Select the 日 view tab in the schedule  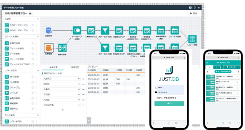point(209,67)
